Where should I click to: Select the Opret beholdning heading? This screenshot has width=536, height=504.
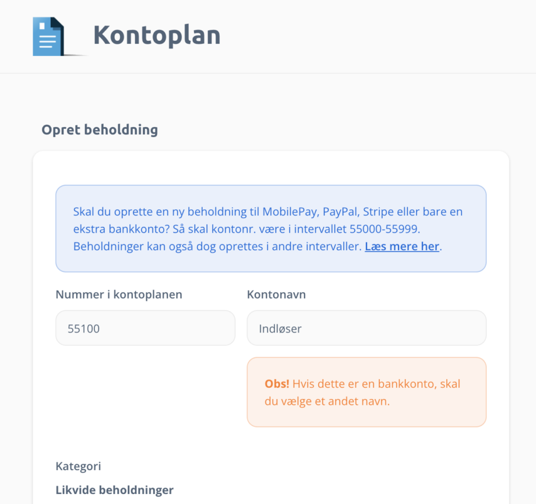100,129
